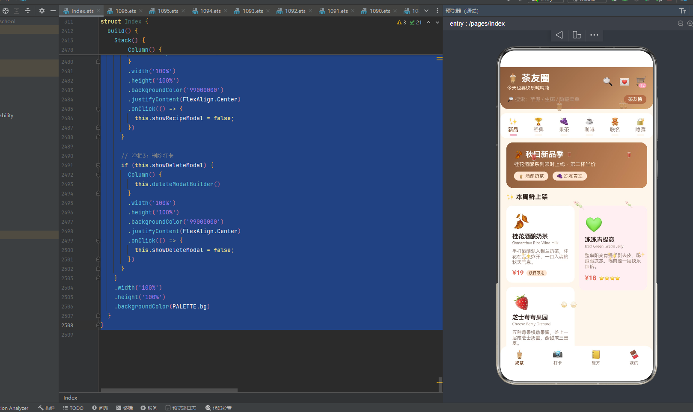This screenshot has width=693, height=412.
Task: Open the 冻冻青提恋 product card
Action: (x=613, y=248)
